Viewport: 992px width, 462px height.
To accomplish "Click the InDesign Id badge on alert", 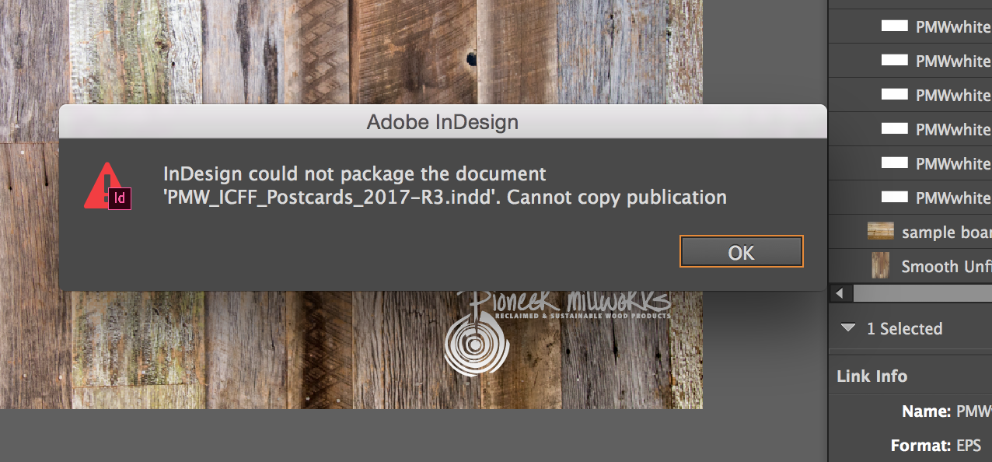I will click(x=120, y=198).
